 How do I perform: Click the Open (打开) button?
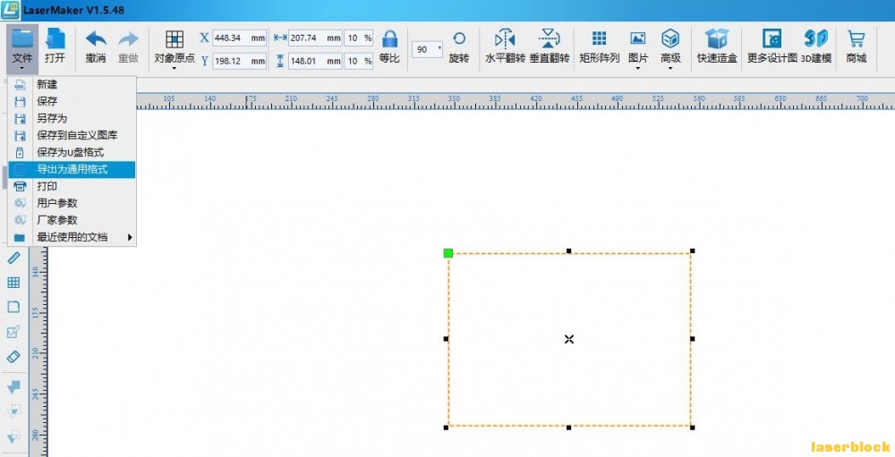55,47
